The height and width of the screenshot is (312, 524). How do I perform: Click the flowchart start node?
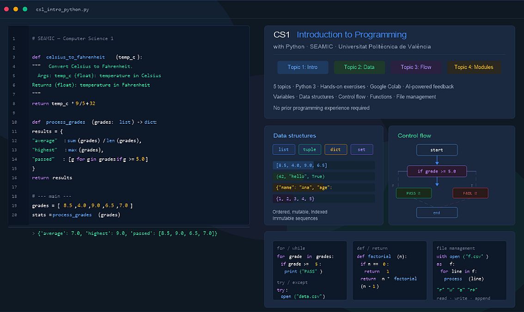(437, 150)
